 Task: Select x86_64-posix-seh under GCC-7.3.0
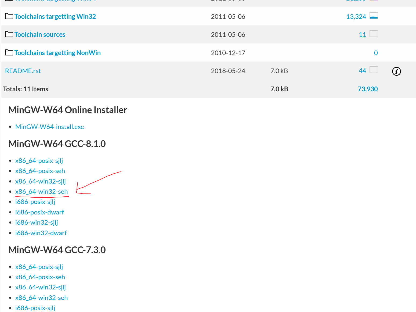click(x=40, y=277)
